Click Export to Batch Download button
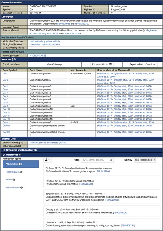Screen dimensions: 163x231 pyautogui.click(x=142, y=64)
